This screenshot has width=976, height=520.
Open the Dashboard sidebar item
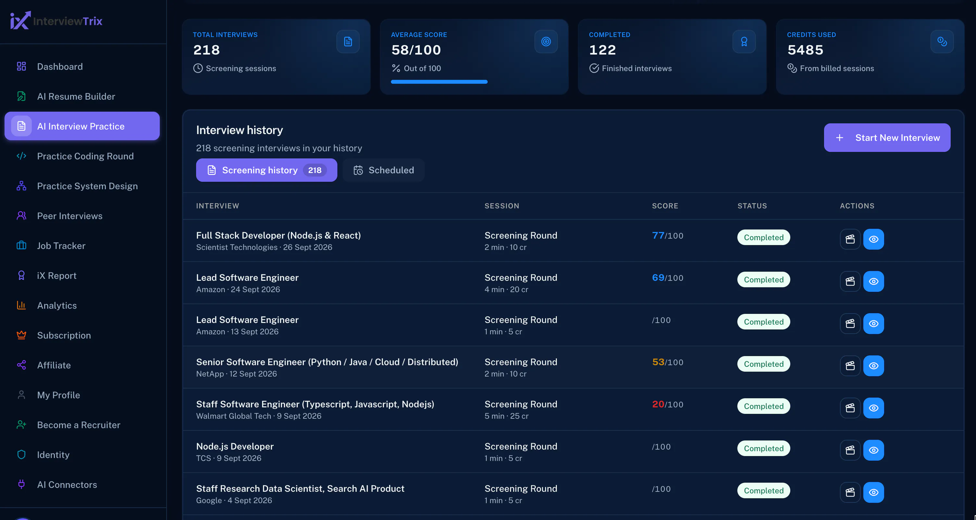[x=82, y=67]
